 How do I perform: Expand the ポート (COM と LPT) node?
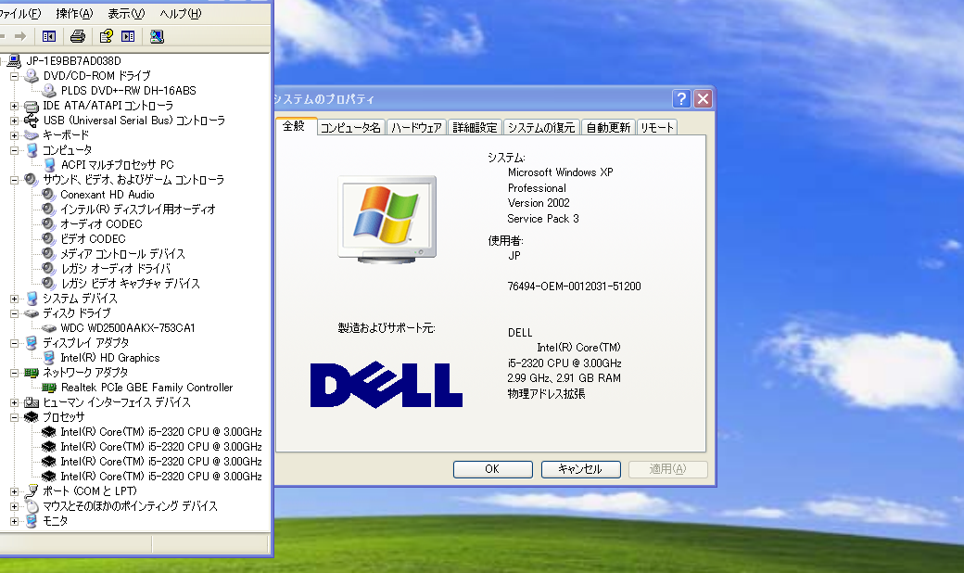[14, 491]
